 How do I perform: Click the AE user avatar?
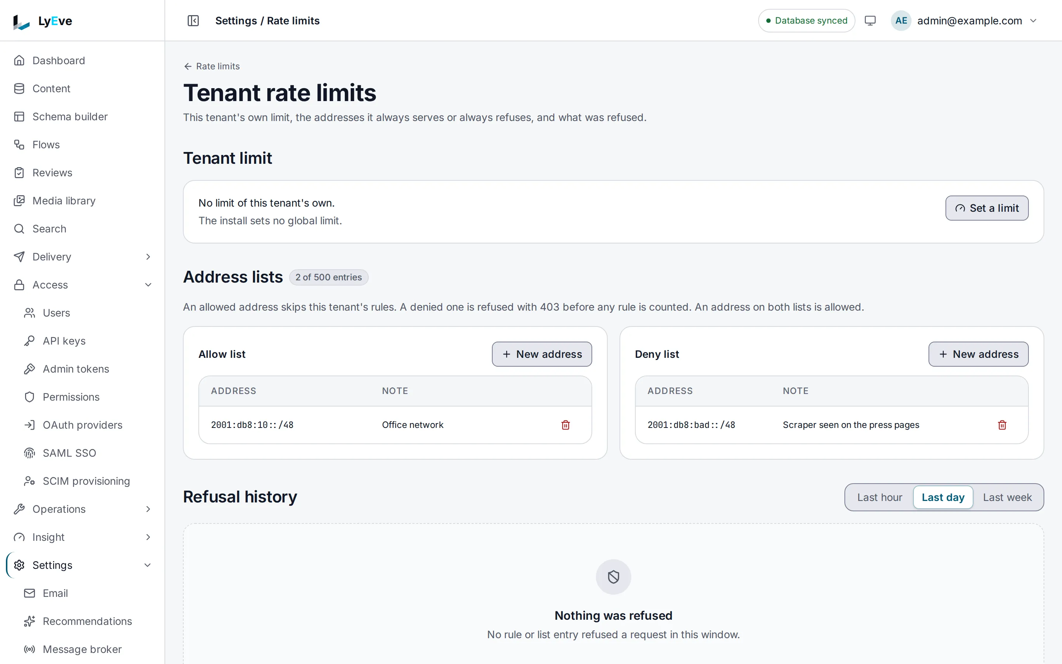tap(901, 21)
